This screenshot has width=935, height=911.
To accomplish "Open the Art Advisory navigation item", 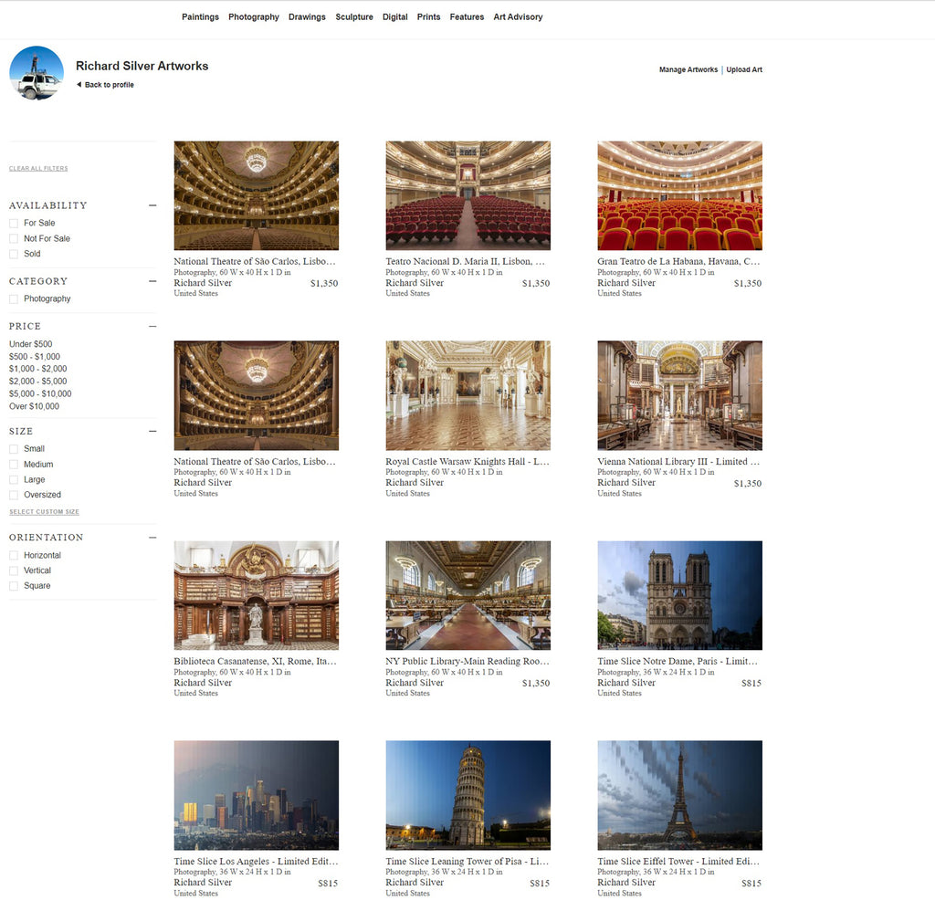I will [518, 16].
